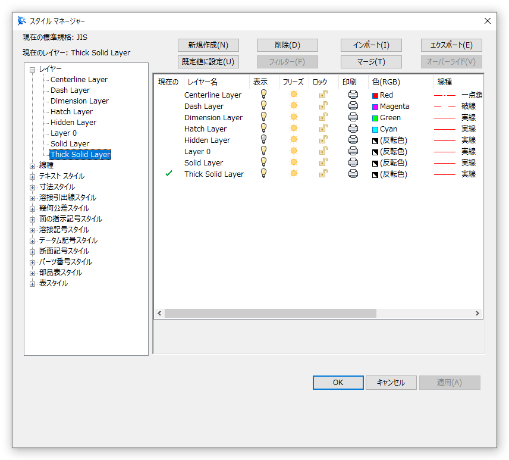Open the Red color swatch of Centerline Layer
Viewport: 509px width, 460px height.
[375, 95]
